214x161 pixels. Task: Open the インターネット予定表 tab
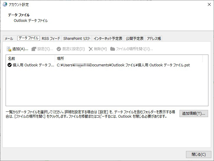(x=108, y=39)
